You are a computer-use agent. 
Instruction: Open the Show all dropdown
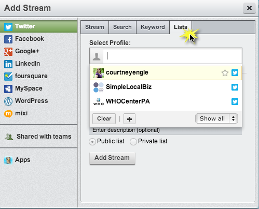click(216, 118)
